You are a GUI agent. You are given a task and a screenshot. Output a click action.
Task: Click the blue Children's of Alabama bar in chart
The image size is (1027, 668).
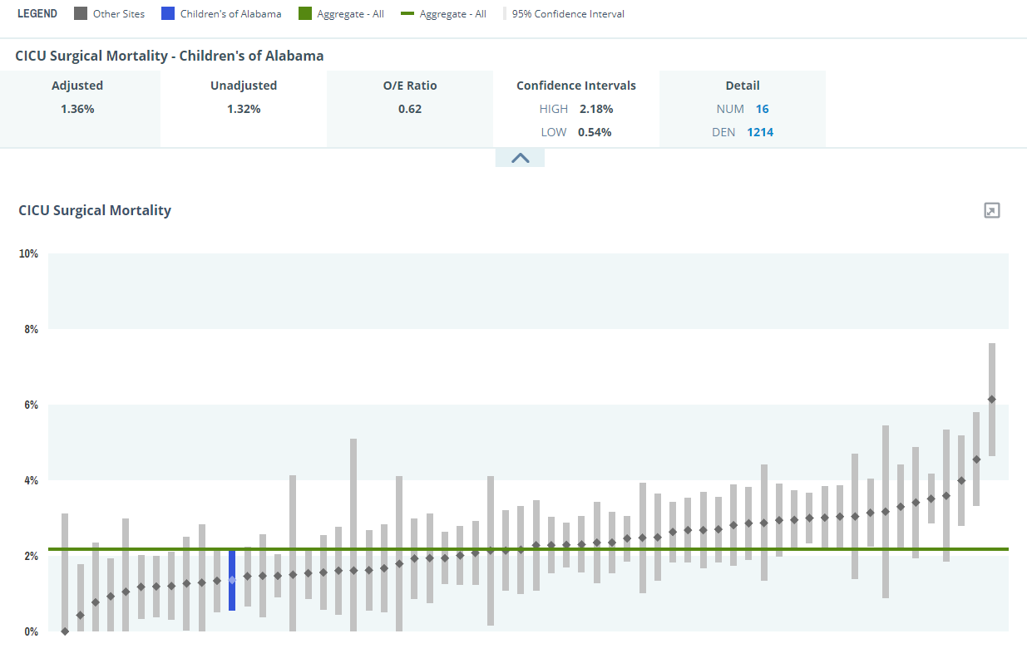tap(232, 580)
